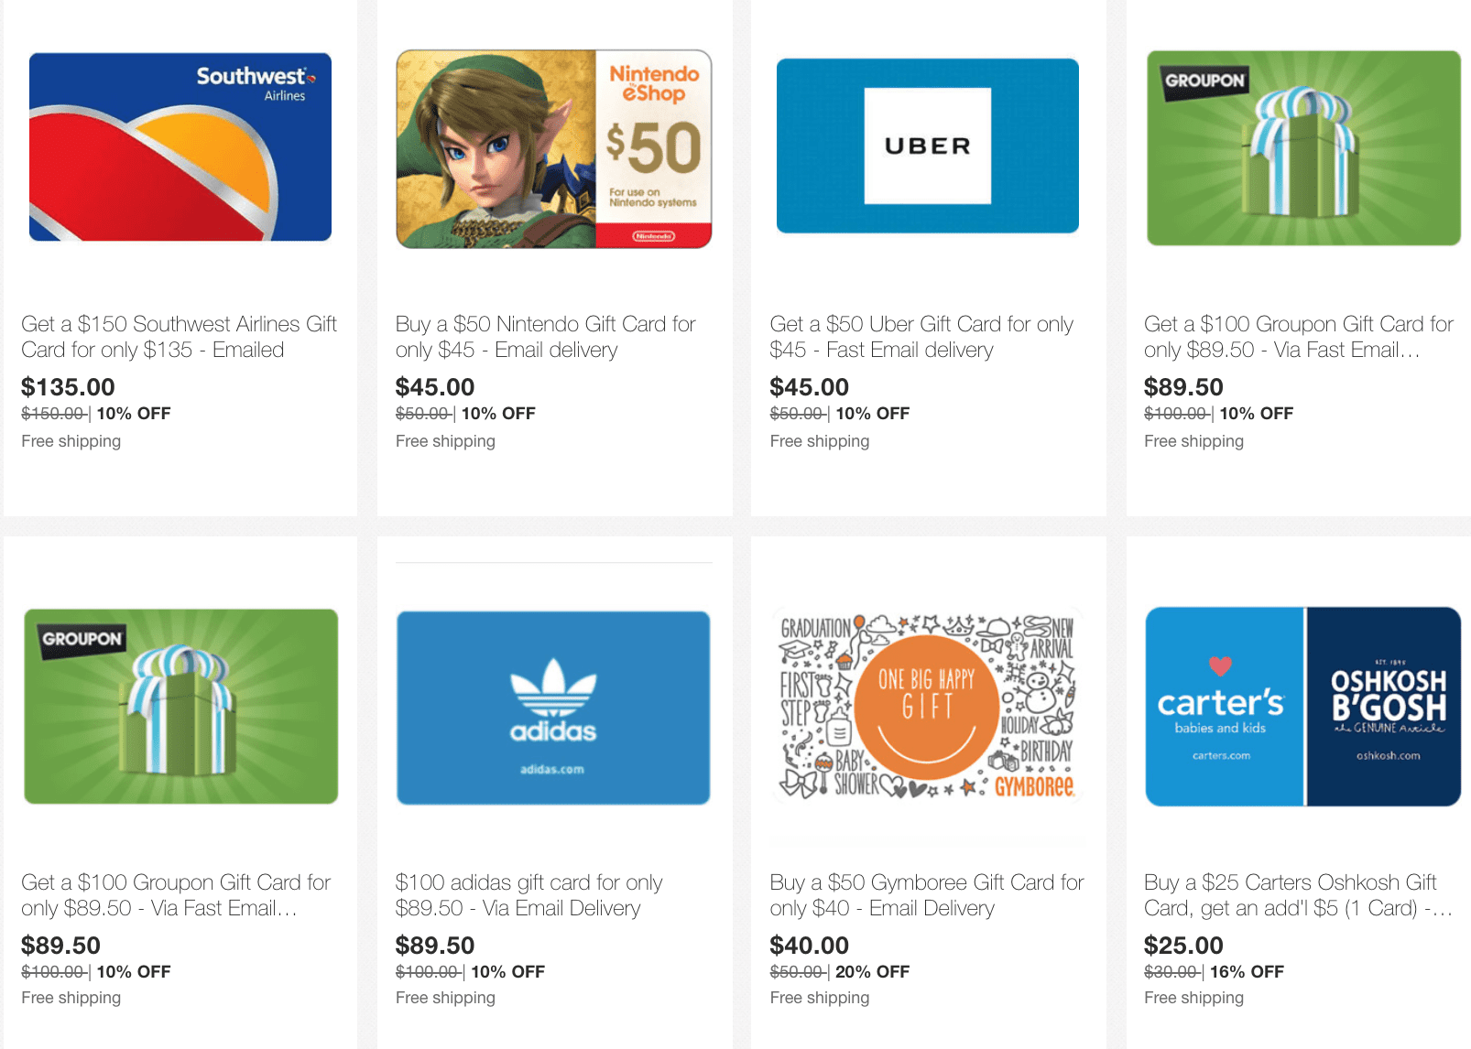Open the $50 Gymboree Gift Card listing title

pos(927,895)
